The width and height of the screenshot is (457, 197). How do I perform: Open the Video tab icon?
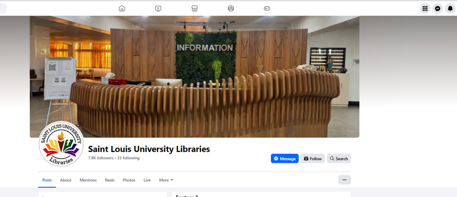click(x=158, y=8)
